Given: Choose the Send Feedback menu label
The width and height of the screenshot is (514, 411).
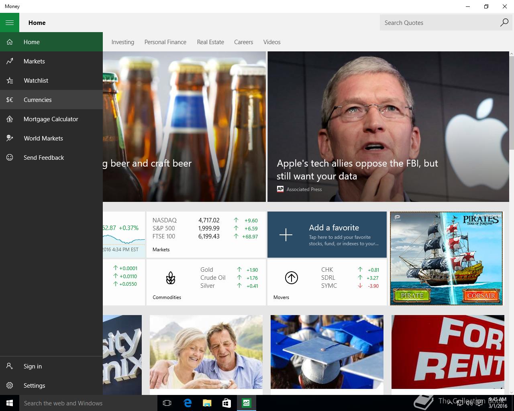Looking at the screenshot, I should (x=44, y=157).
